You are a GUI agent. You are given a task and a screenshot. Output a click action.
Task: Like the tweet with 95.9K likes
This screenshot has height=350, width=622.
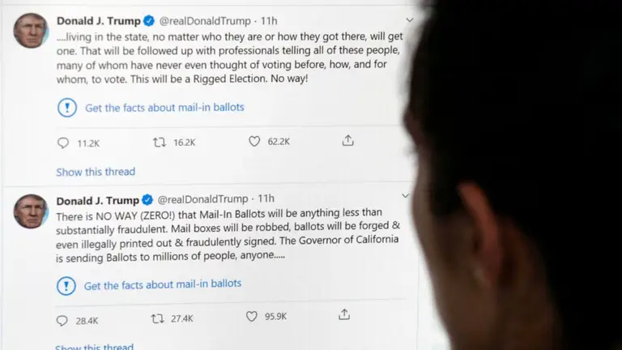click(x=252, y=317)
